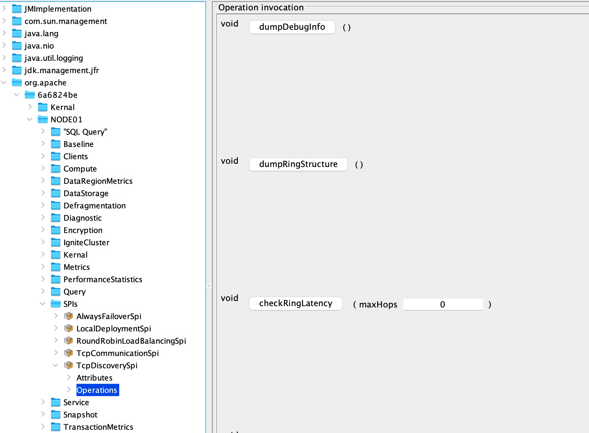Image resolution: width=589 pixels, height=433 pixels.
Task: Click the AlwaysFailoverSpi MBean icon
Action: click(x=68, y=316)
